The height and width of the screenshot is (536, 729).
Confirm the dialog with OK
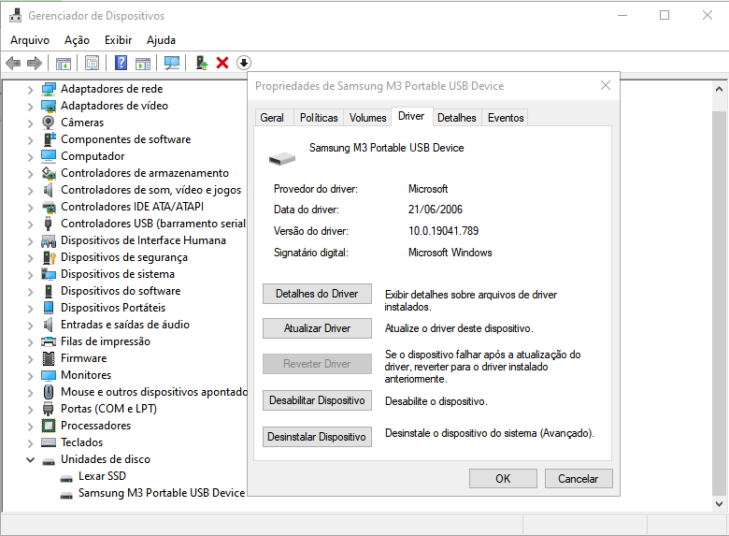[x=503, y=478]
